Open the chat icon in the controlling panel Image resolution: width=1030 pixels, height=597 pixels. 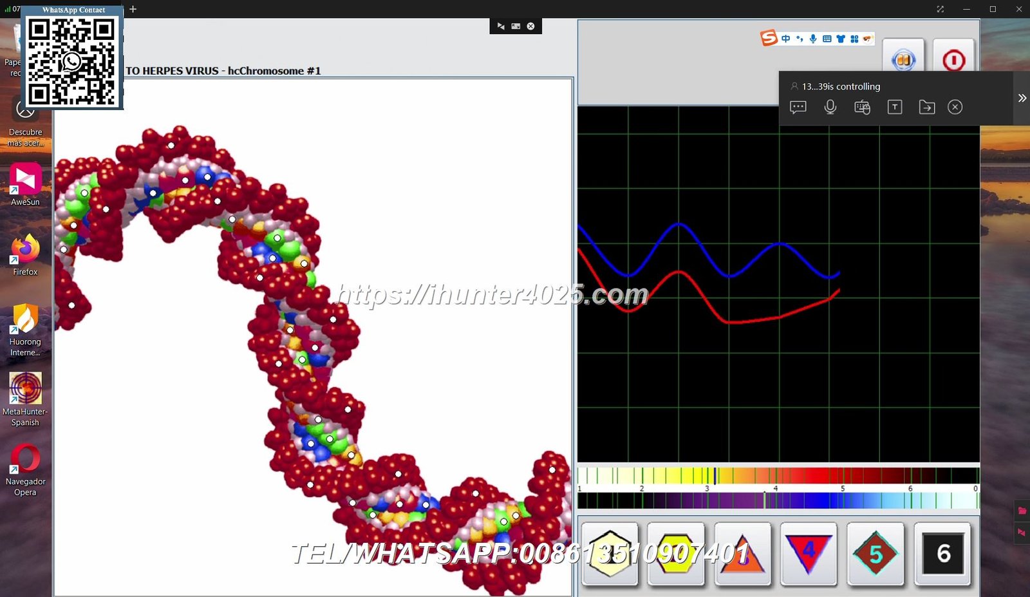tap(798, 107)
